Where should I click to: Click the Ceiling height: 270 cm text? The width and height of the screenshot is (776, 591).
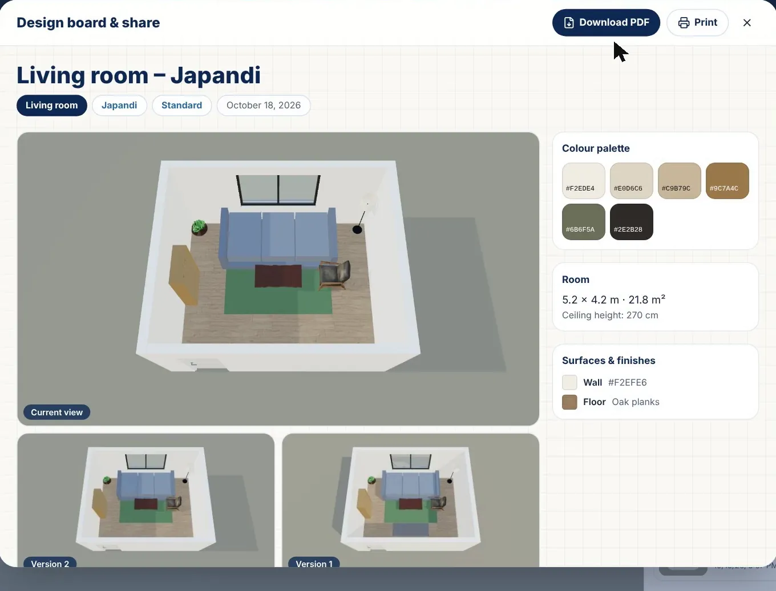click(610, 315)
